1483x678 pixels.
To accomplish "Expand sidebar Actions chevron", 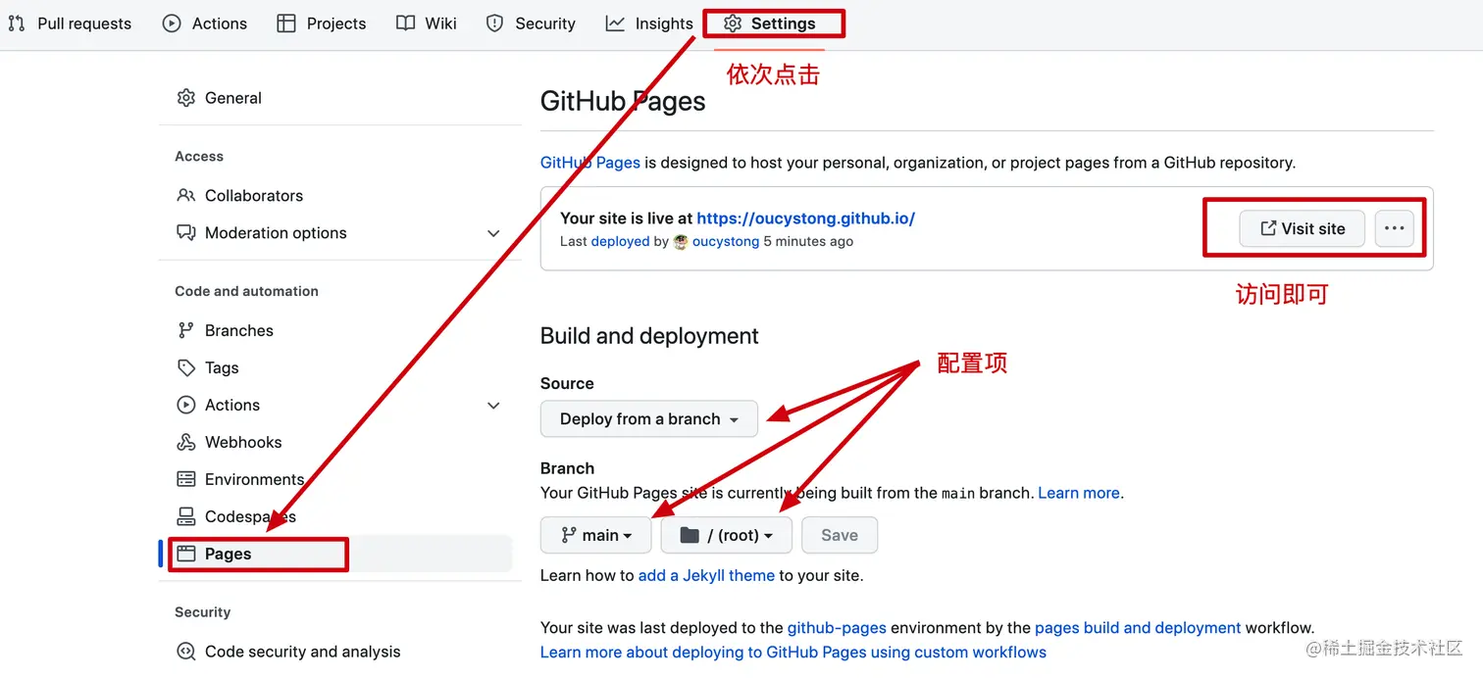I will tap(493, 406).
